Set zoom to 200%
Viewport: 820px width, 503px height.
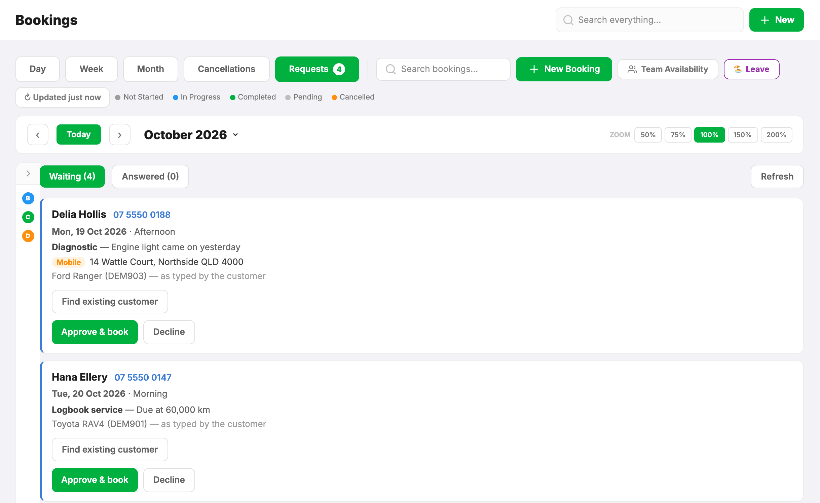click(776, 135)
